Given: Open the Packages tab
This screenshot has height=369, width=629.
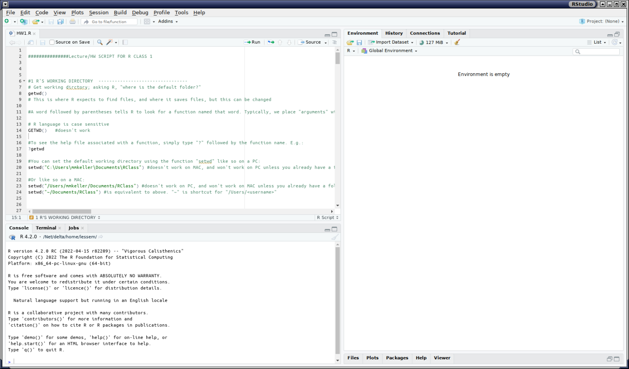Looking at the screenshot, I should pos(397,358).
